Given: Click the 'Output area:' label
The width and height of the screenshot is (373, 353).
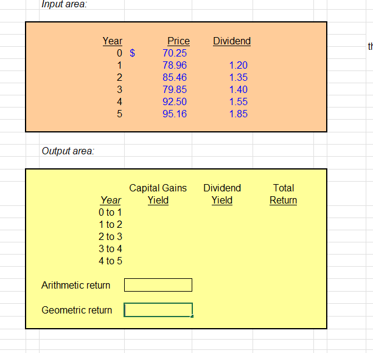Looking at the screenshot, I should [68, 151].
